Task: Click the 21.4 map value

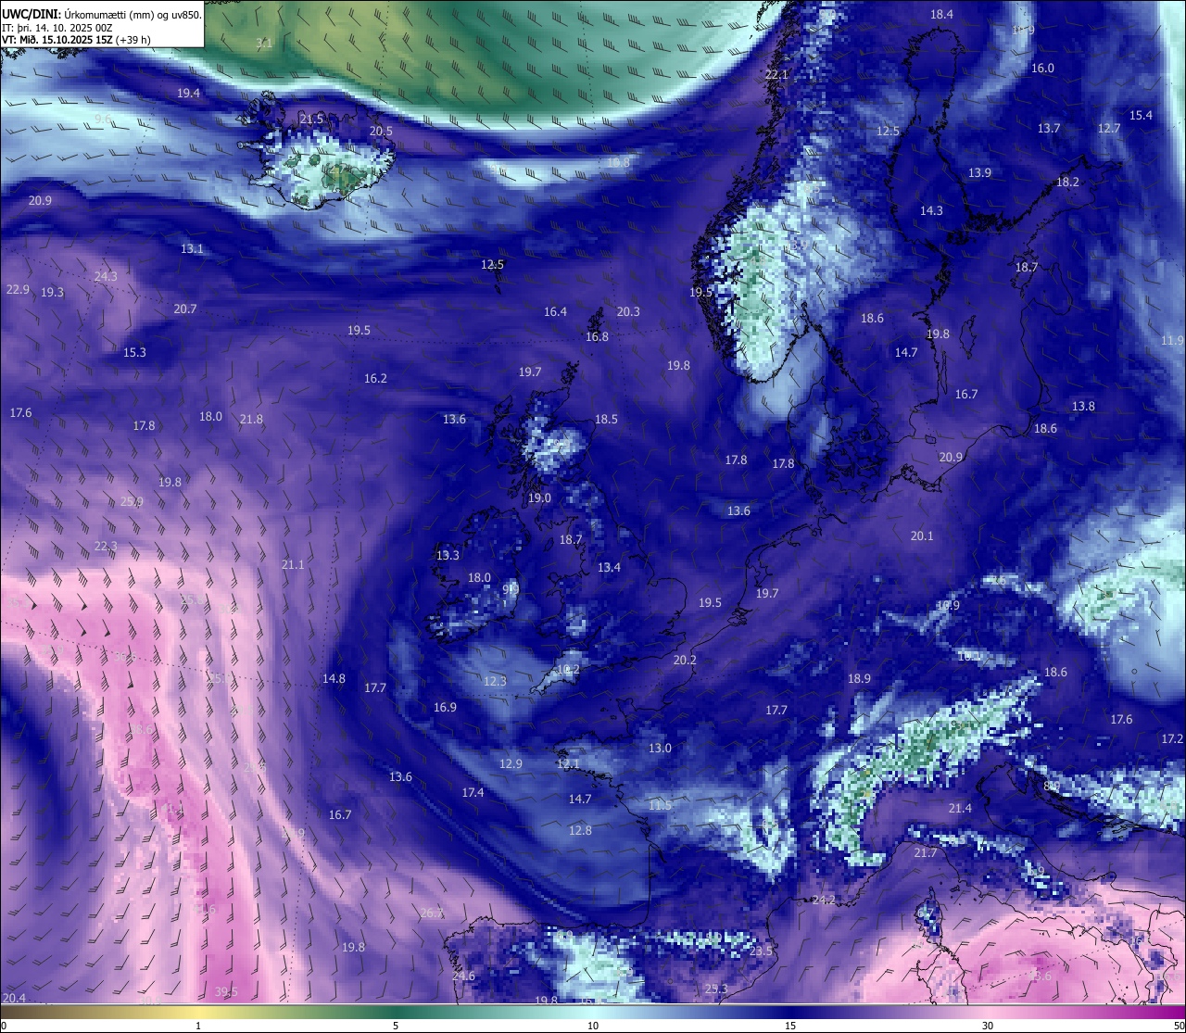Action: pyautogui.click(x=960, y=809)
